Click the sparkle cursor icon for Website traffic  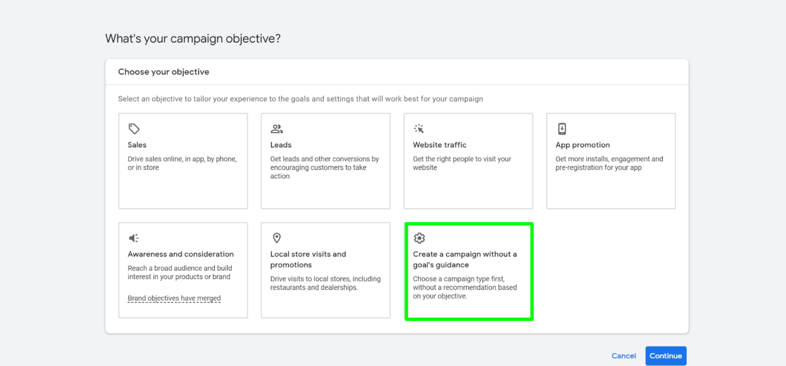[x=419, y=129]
